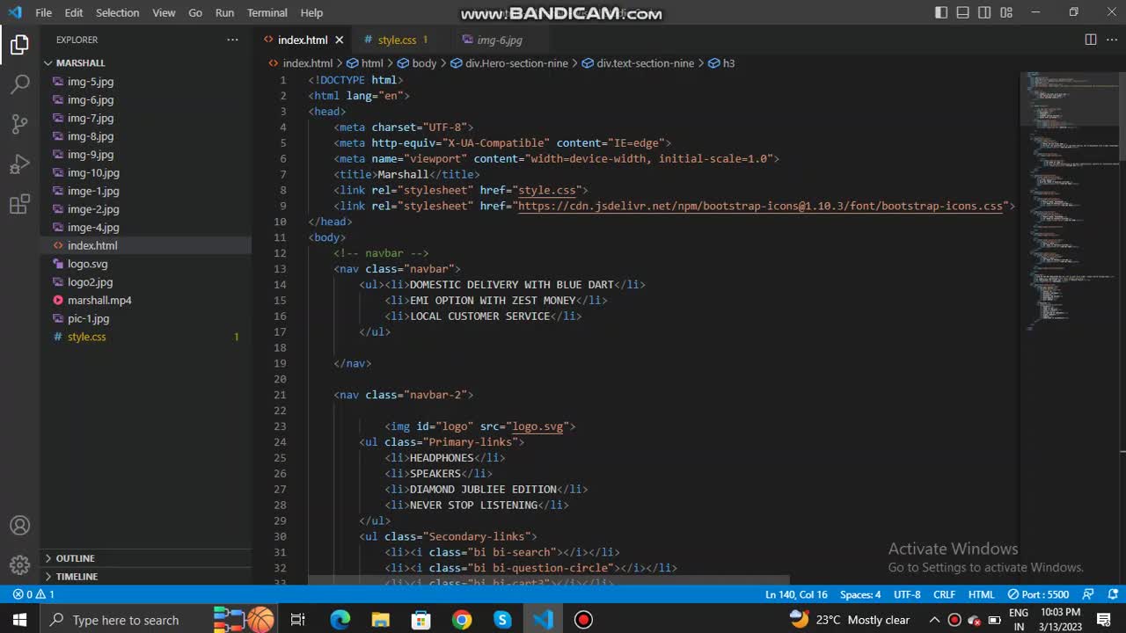Switch to the style.css tab
The width and height of the screenshot is (1126, 633).
(x=397, y=40)
